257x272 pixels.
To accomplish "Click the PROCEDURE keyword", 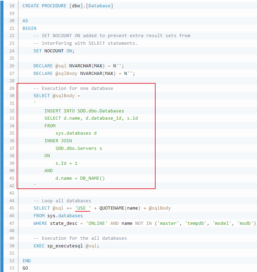I will pyautogui.click(x=54, y=6).
